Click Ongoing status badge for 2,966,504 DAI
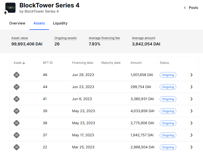 pyautogui.click(x=168, y=147)
